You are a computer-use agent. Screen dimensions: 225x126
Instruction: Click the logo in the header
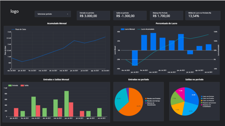pos(14,11)
